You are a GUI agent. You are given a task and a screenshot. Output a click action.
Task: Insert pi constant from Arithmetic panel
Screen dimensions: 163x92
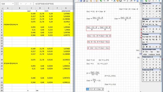tap(147, 6)
